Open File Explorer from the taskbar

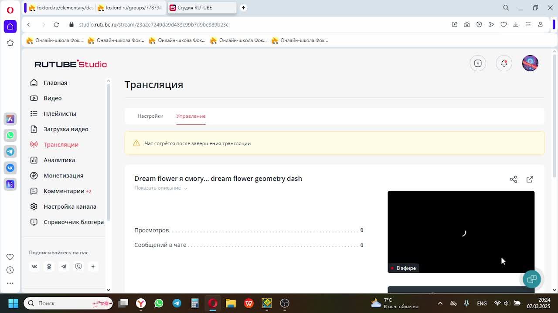click(231, 303)
